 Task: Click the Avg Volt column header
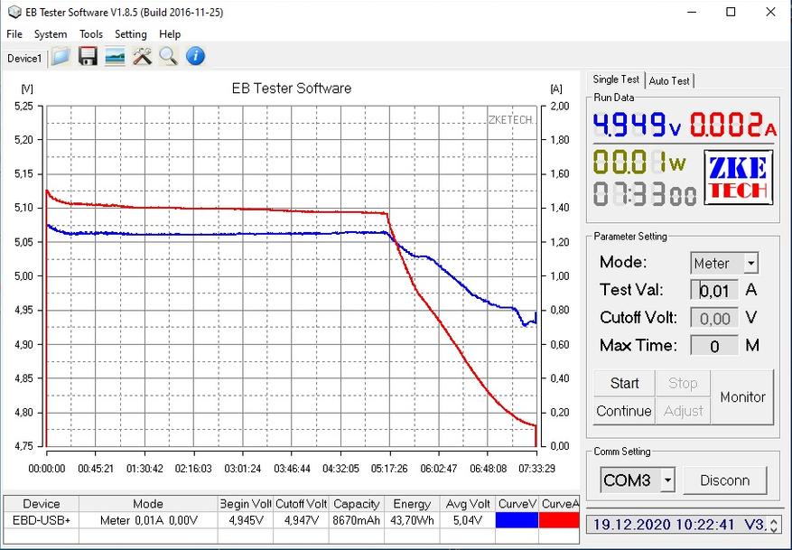pos(468,504)
